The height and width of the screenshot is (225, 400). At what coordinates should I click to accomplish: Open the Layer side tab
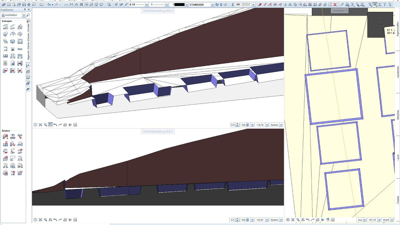398,157
